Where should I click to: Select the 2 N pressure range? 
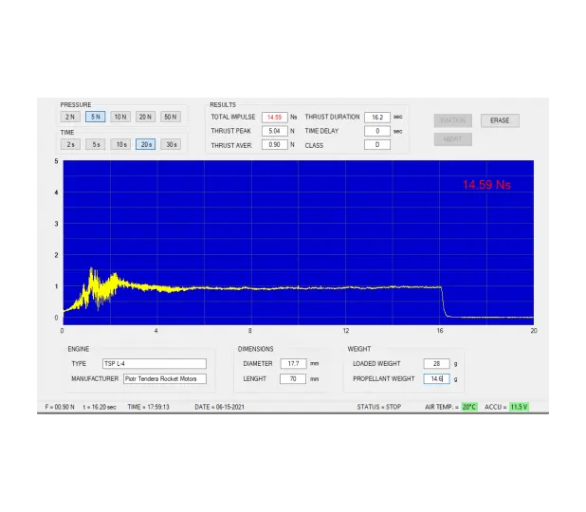point(70,117)
